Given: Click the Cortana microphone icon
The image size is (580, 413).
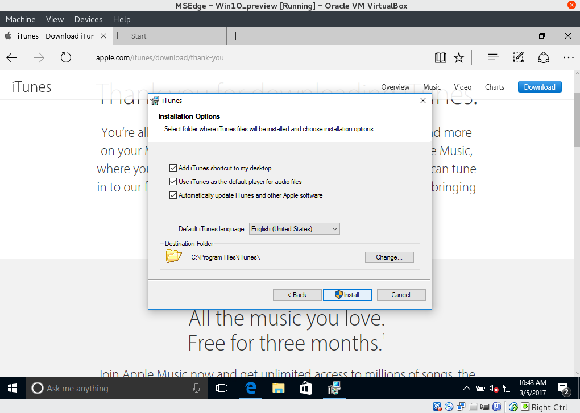Looking at the screenshot, I should [196, 388].
